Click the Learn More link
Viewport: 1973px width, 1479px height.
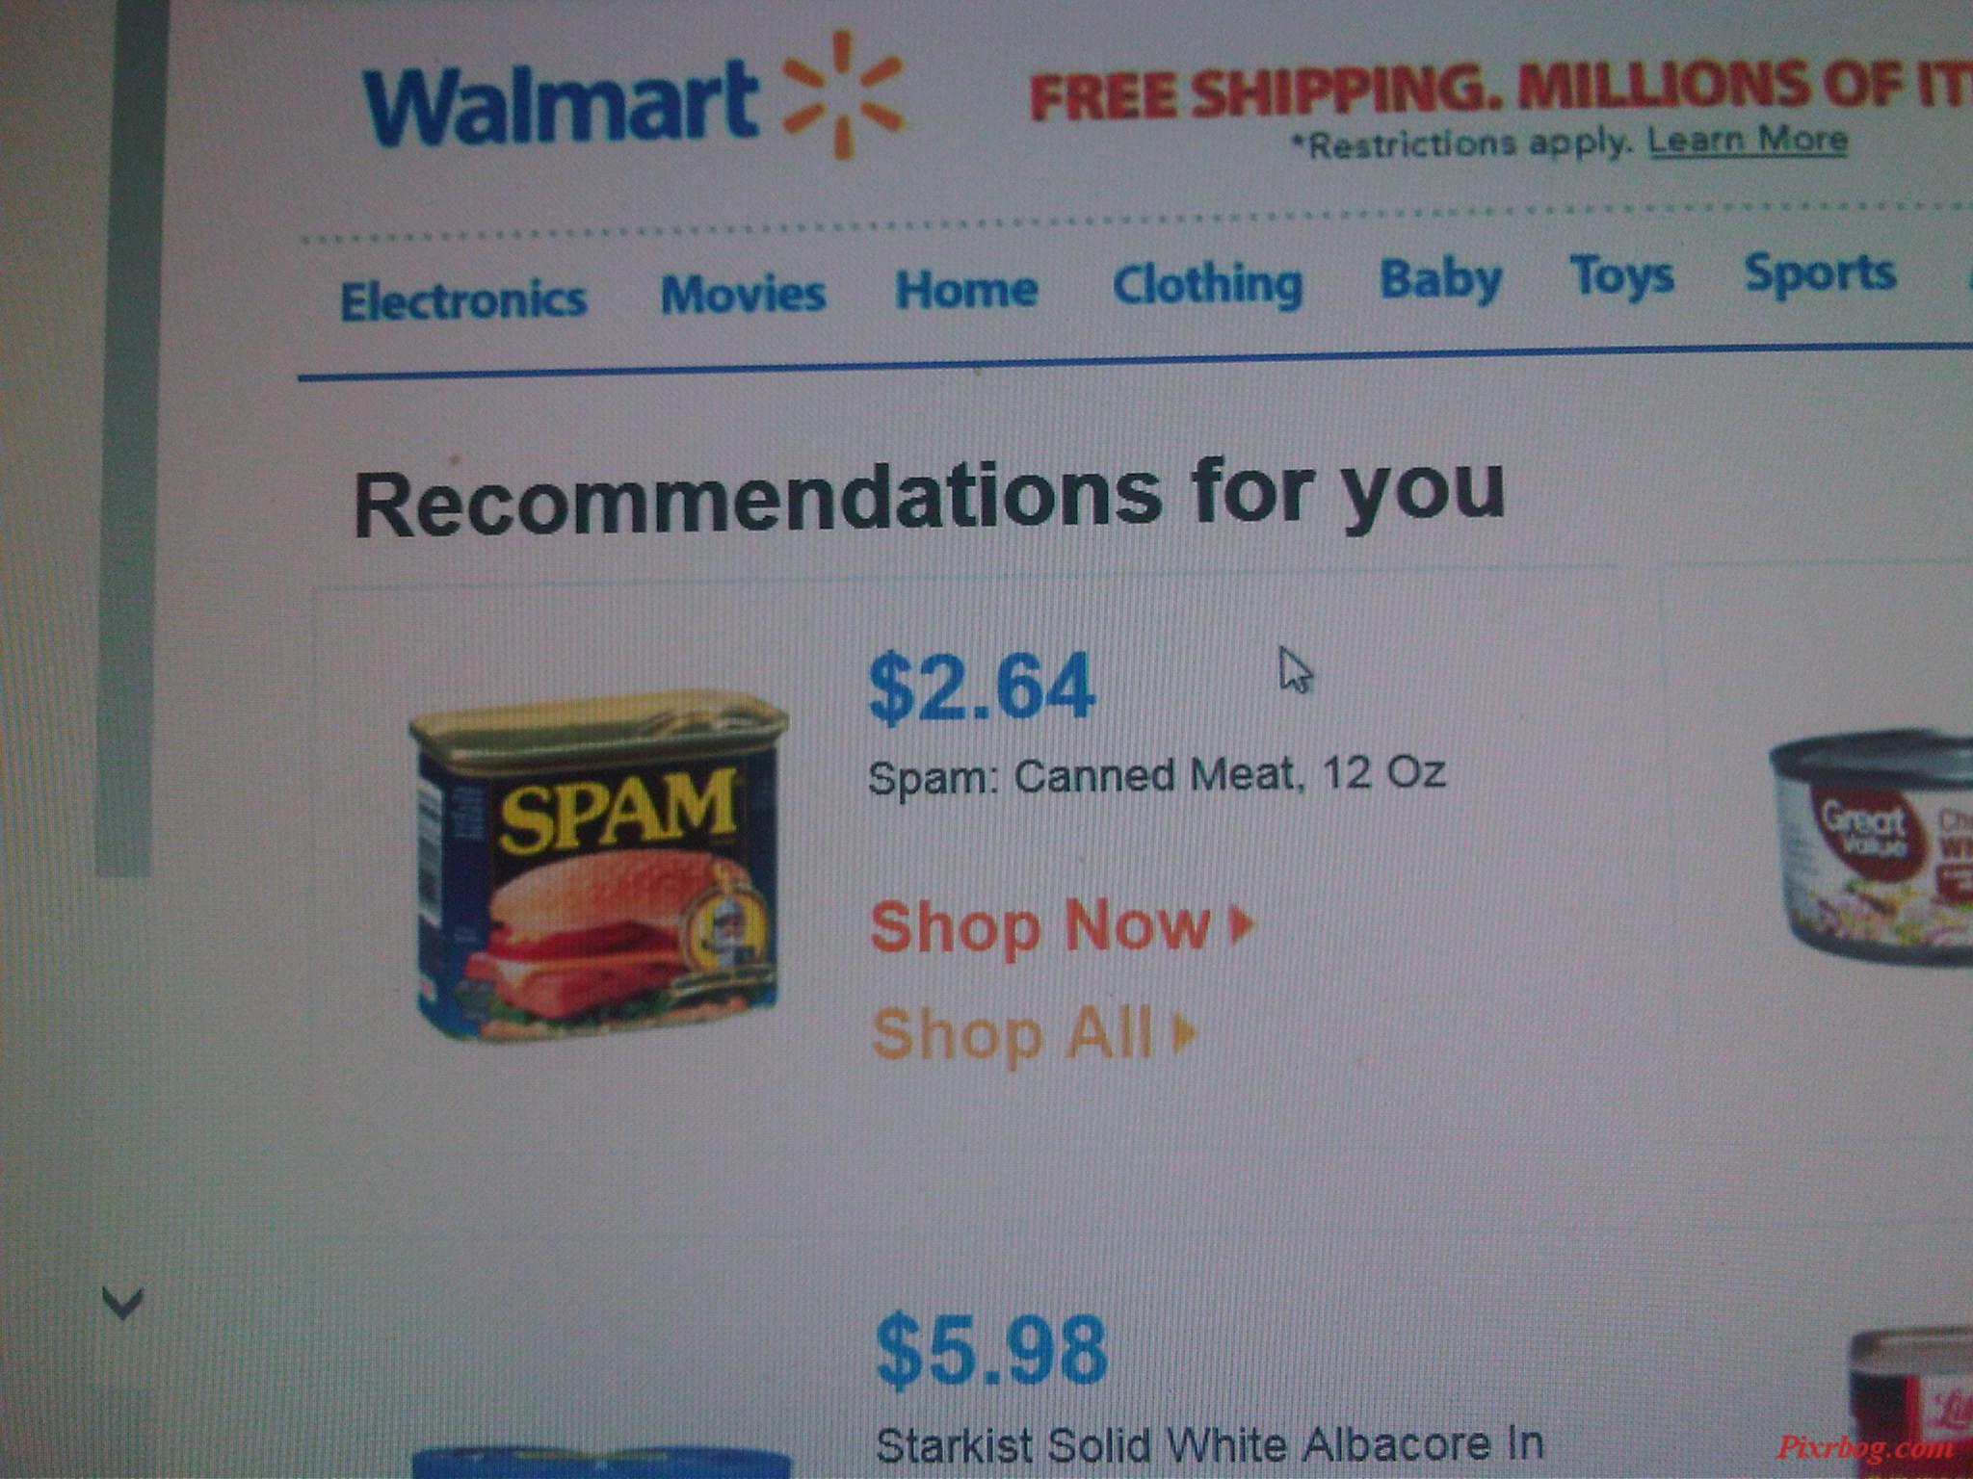click(1748, 141)
